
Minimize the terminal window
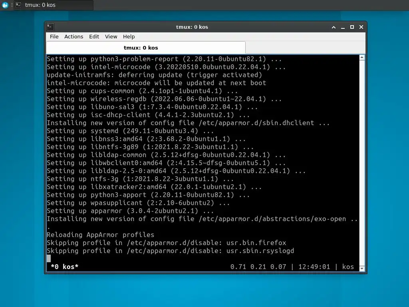click(343, 27)
